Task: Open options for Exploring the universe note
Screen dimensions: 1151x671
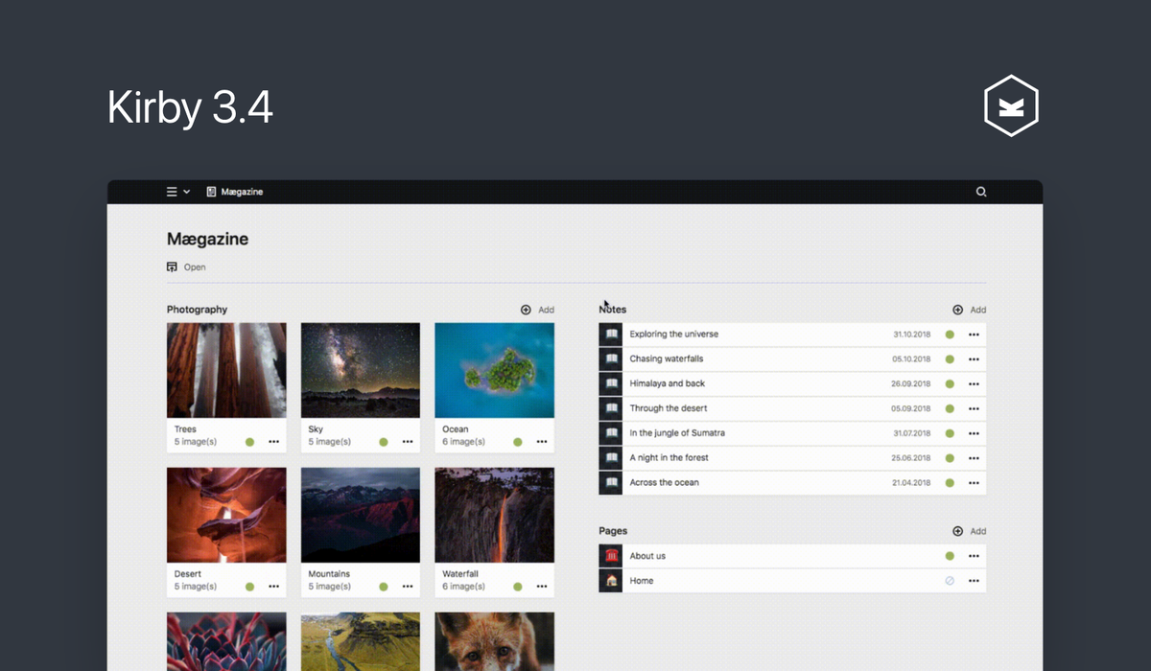Action: pos(974,335)
